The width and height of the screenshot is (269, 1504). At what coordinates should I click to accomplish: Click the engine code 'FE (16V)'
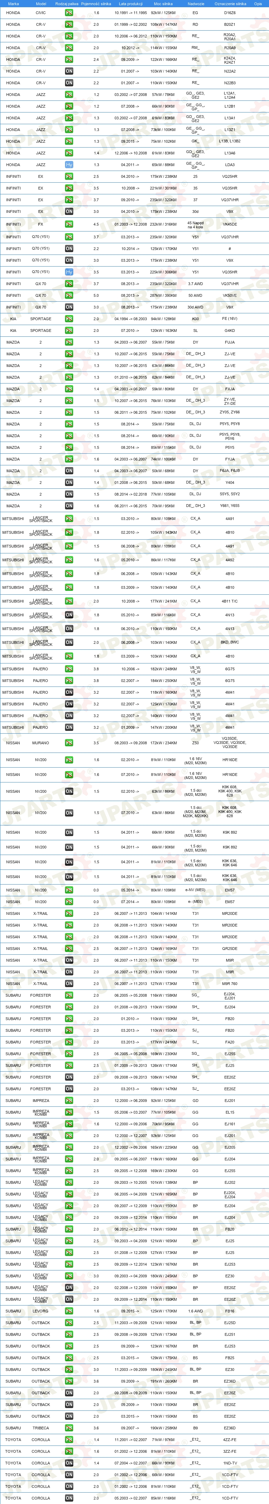pos(230,319)
